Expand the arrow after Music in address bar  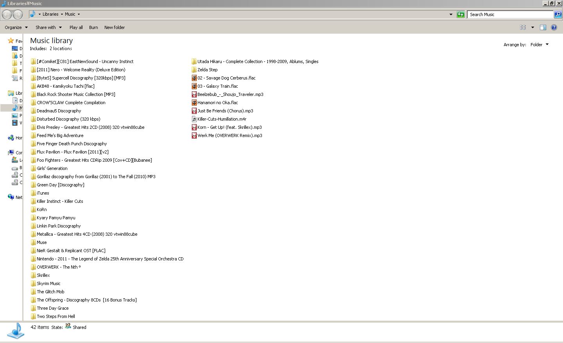tap(79, 14)
